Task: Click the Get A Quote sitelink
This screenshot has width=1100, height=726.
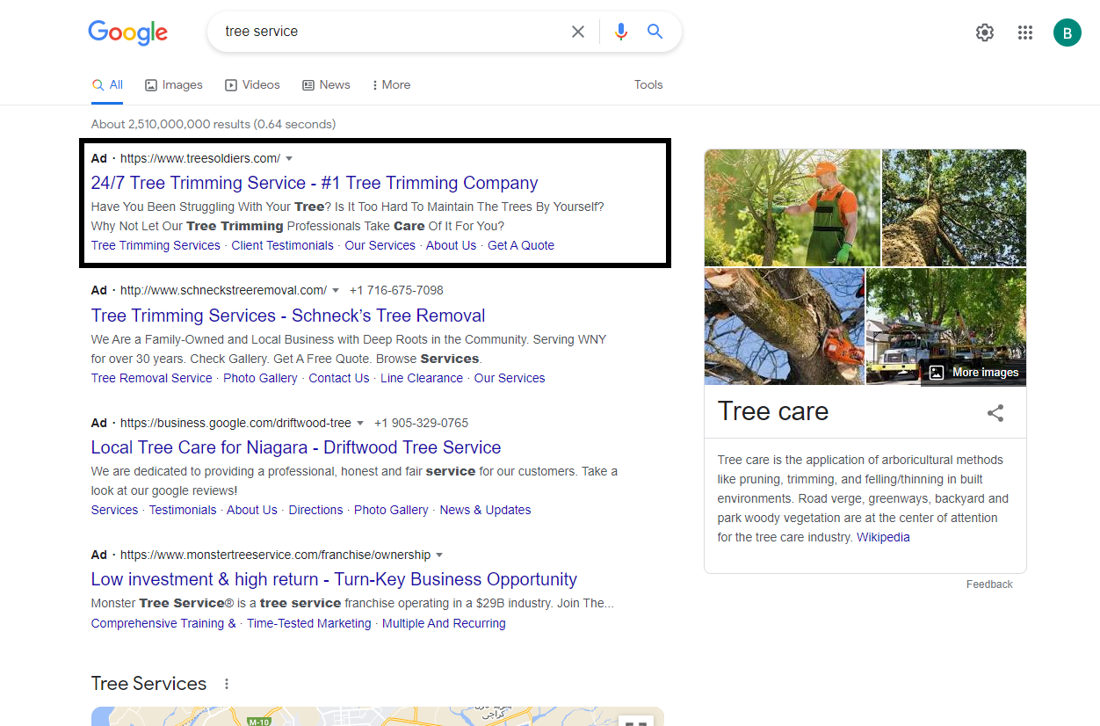Action: tap(521, 245)
